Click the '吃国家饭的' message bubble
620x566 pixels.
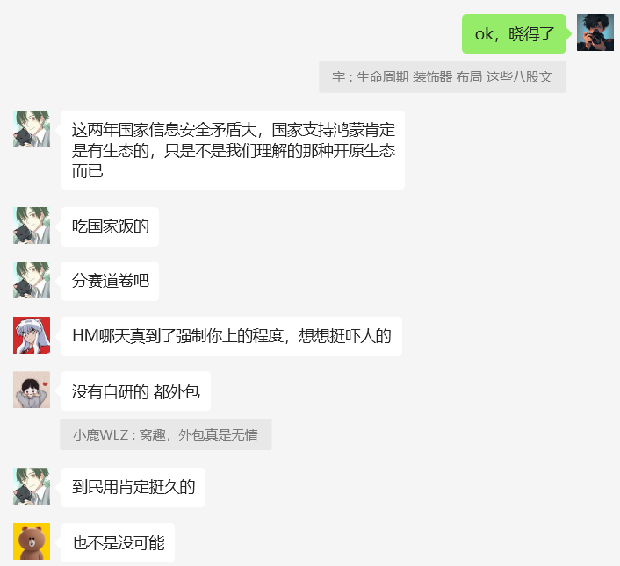(110, 226)
